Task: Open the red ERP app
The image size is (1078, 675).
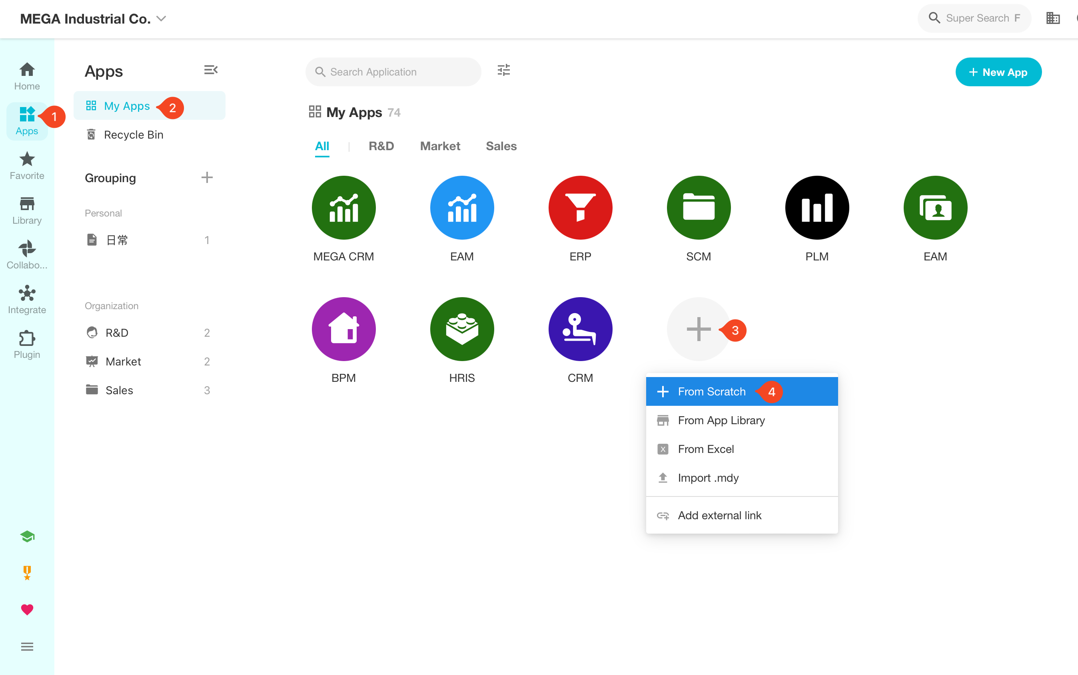Action: pos(580,208)
